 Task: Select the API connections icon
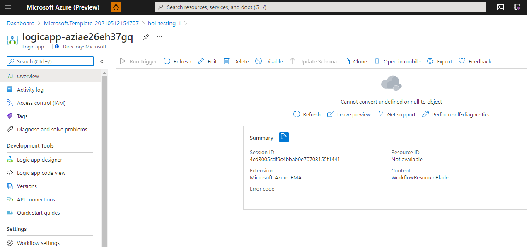(9, 199)
